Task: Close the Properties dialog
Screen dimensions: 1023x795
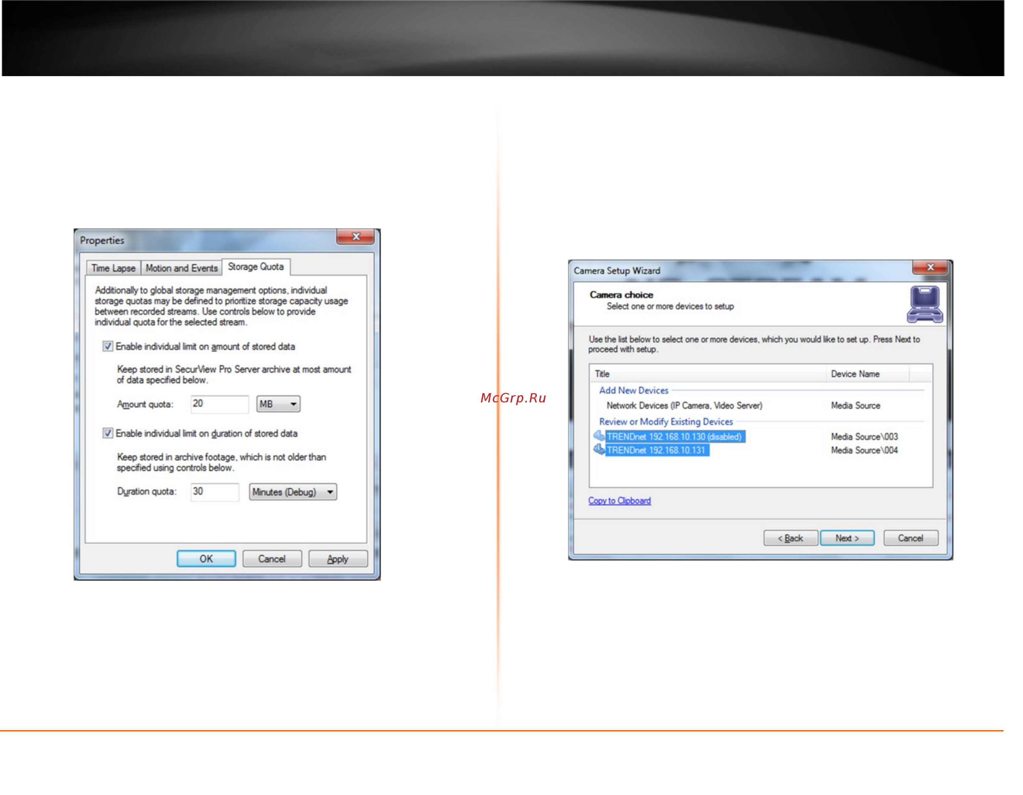Action: [x=355, y=237]
